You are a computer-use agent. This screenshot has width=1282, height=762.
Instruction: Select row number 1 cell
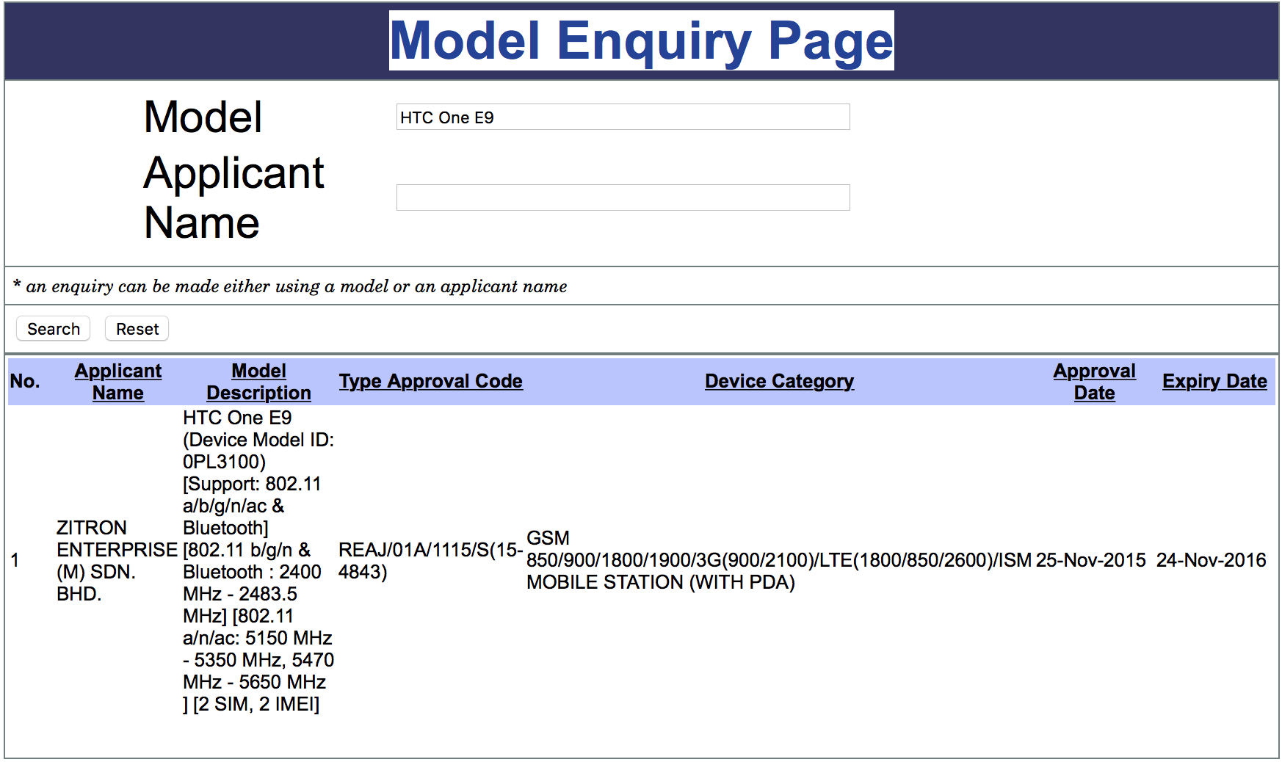pos(15,560)
